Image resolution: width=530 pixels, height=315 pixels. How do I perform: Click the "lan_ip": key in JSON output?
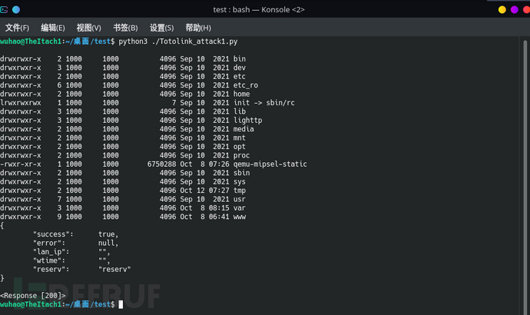pyautogui.click(x=51, y=252)
